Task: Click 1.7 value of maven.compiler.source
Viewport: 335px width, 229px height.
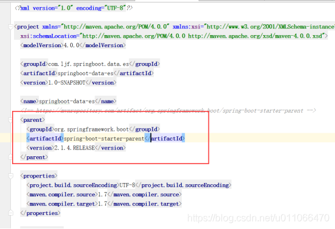Action: coord(102,194)
